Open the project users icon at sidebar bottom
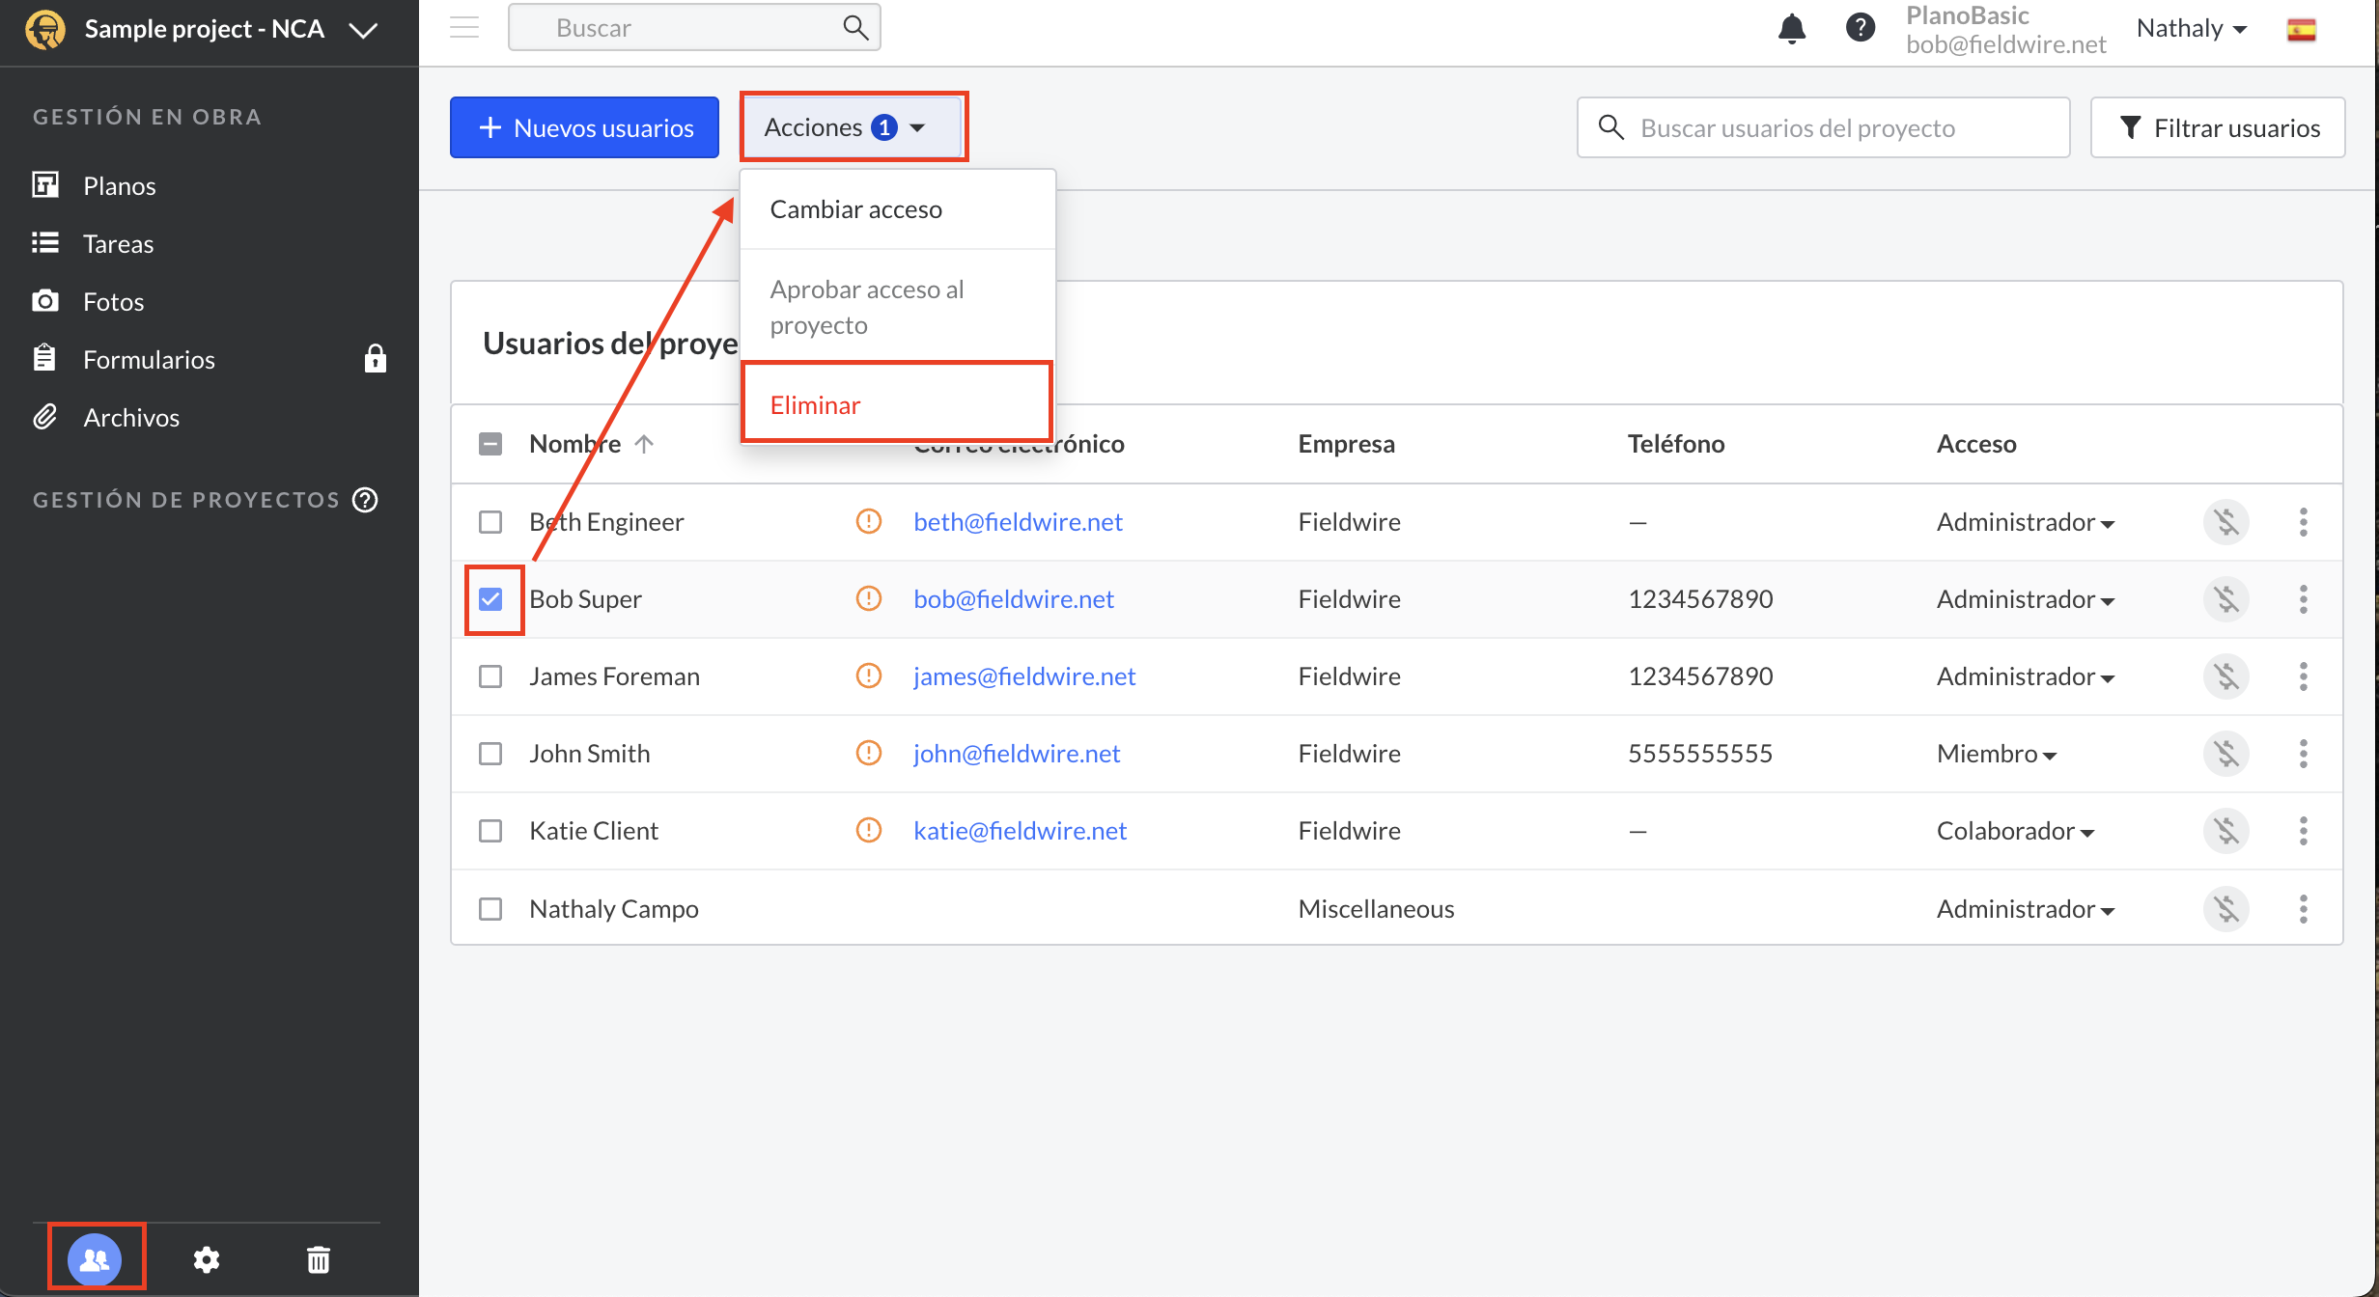 click(x=95, y=1258)
